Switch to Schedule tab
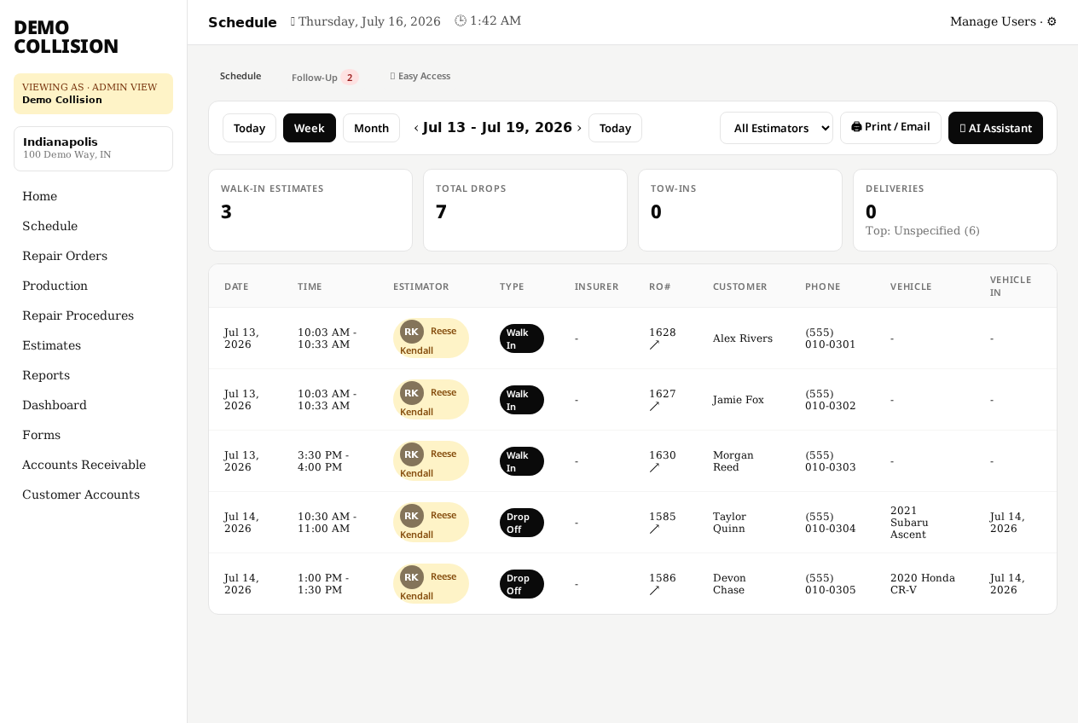 coord(241,76)
